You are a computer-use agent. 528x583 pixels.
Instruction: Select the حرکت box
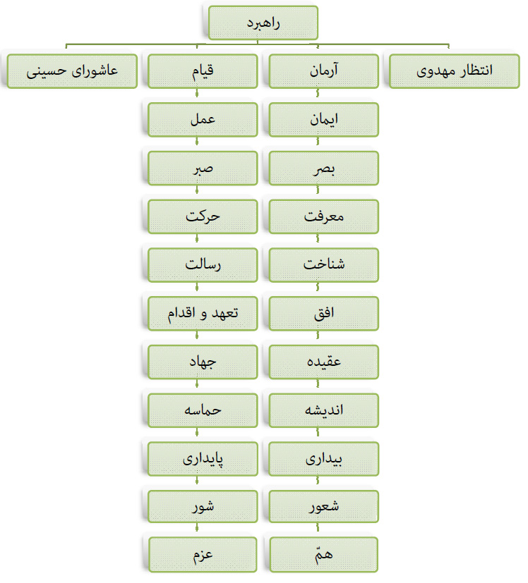pyautogui.click(x=203, y=216)
